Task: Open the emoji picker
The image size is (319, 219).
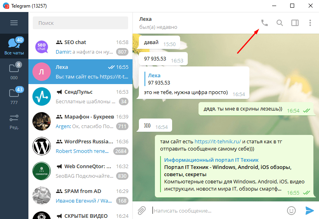Action: coord(291,211)
